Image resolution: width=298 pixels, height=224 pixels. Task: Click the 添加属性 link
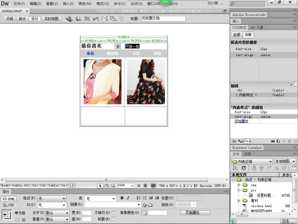(x=241, y=121)
